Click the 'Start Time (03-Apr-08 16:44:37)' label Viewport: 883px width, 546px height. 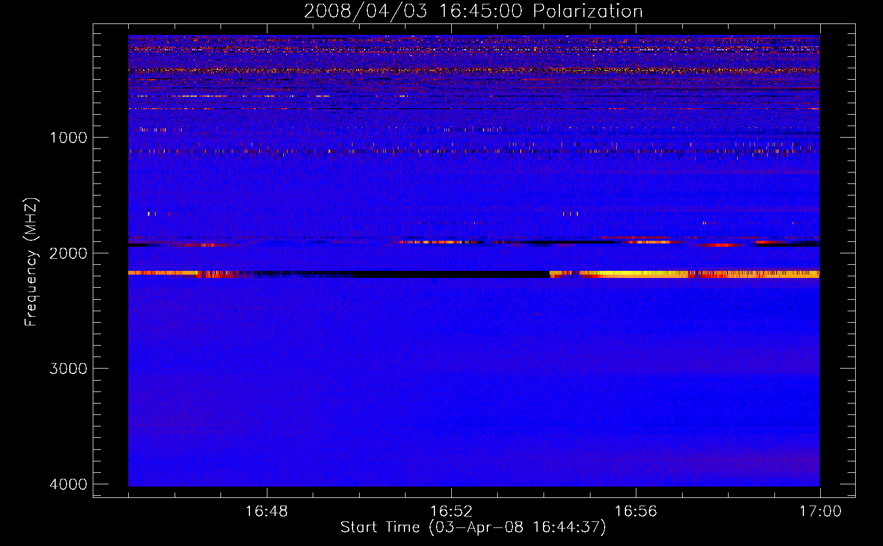473,527
